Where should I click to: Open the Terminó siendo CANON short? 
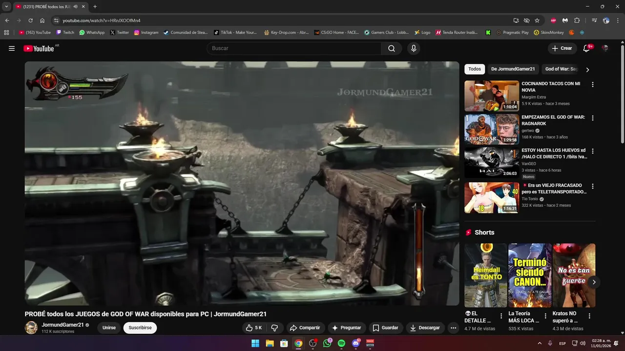[530, 275]
